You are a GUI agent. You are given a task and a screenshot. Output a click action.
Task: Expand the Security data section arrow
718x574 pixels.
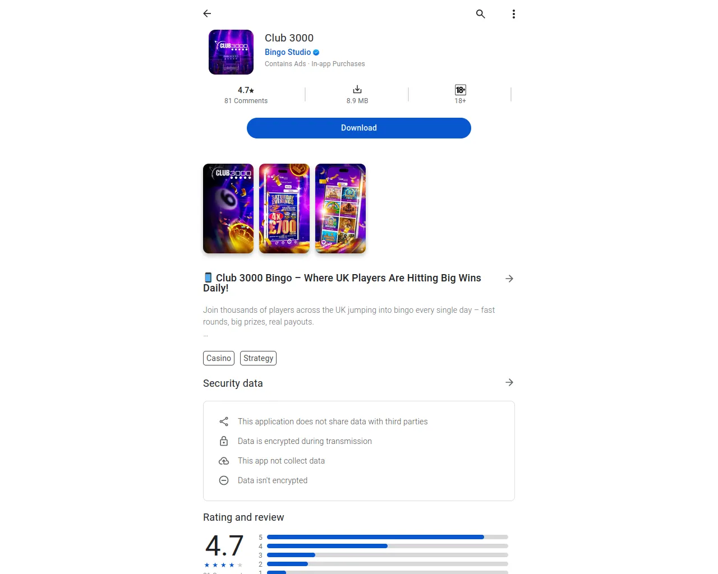[x=509, y=382]
